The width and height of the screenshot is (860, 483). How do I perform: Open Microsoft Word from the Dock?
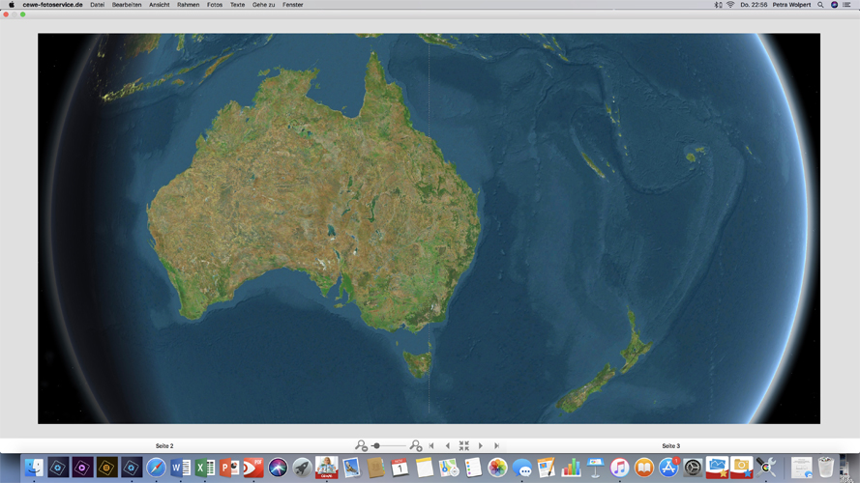(181, 468)
